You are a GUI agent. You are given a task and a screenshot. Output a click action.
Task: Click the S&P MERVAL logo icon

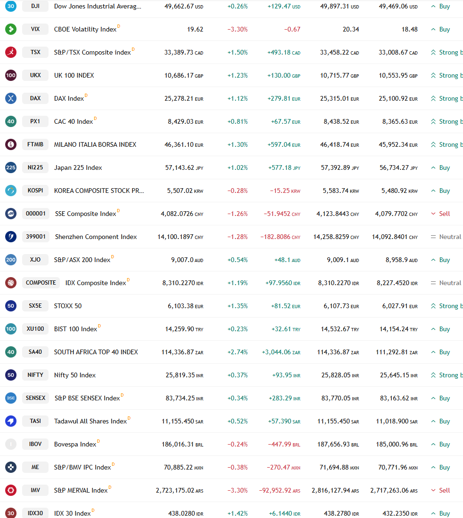pyautogui.click(x=10, y=490)
